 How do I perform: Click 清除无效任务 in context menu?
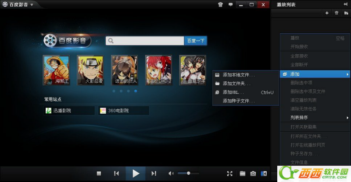pyautogui.click(x=315, y=109)
